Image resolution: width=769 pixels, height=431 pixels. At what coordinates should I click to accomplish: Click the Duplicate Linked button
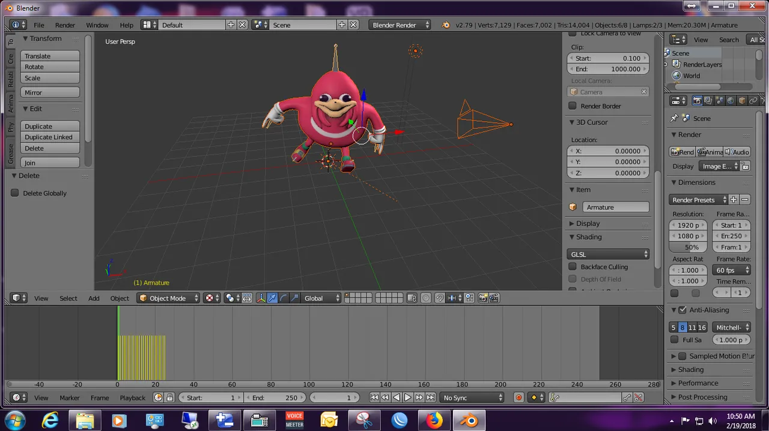pyautogui.click(x=50, y=137)
